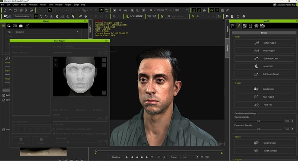Screen dimensions: 298x161
Task: Click the current frame number input field
Action: (x=190, y=157)
